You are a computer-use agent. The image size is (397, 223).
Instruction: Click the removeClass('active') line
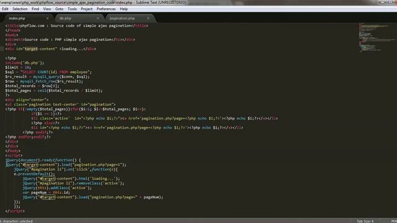pos(73,183)
